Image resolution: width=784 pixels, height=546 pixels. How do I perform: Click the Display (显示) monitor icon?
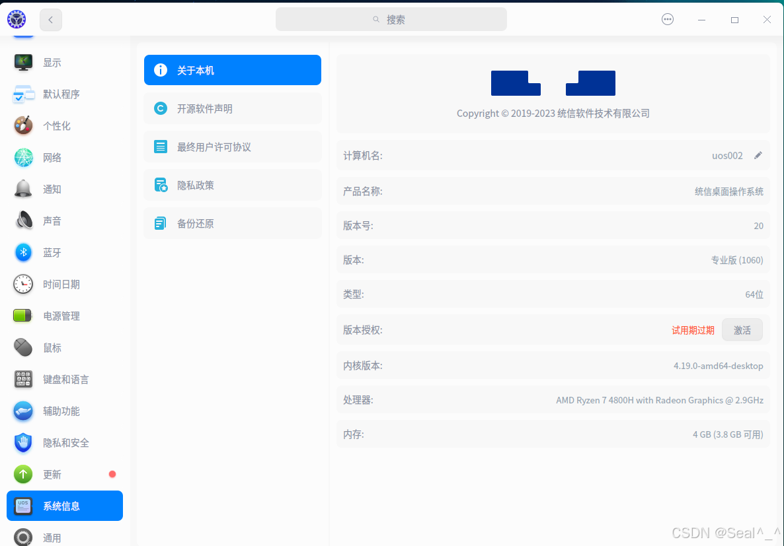point(23,63)
